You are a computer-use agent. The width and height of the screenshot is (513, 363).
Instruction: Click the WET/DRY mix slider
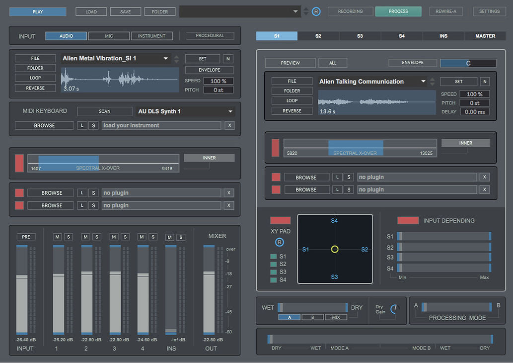coord(313,308)
